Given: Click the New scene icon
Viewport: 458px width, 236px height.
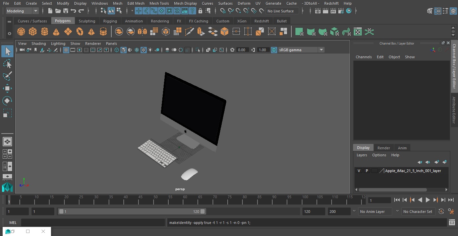Looking at the screenshot, I should [x=50, y=11].
